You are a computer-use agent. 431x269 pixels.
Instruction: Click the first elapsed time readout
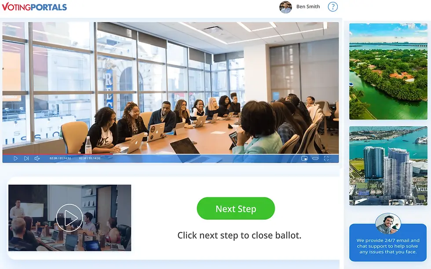click(x=60, y=158)
